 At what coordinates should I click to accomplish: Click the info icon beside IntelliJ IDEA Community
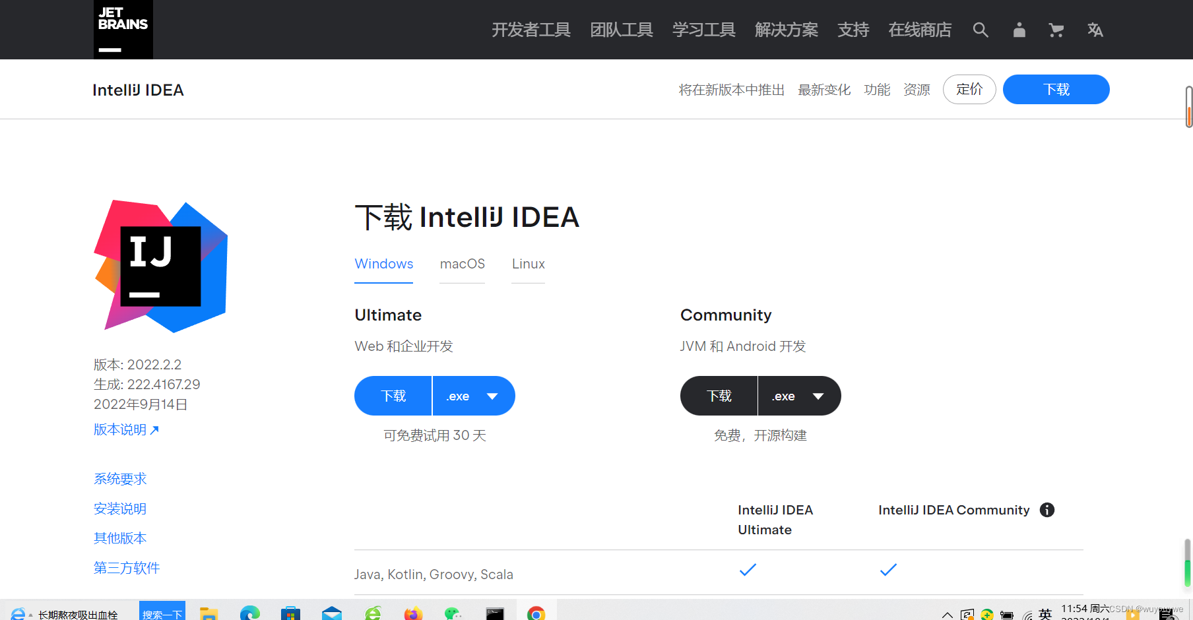coord(1047,510)
